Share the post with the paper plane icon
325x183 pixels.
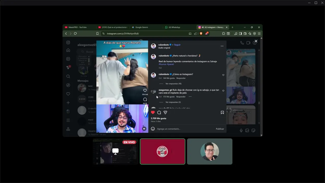click(x=165, y=112)
